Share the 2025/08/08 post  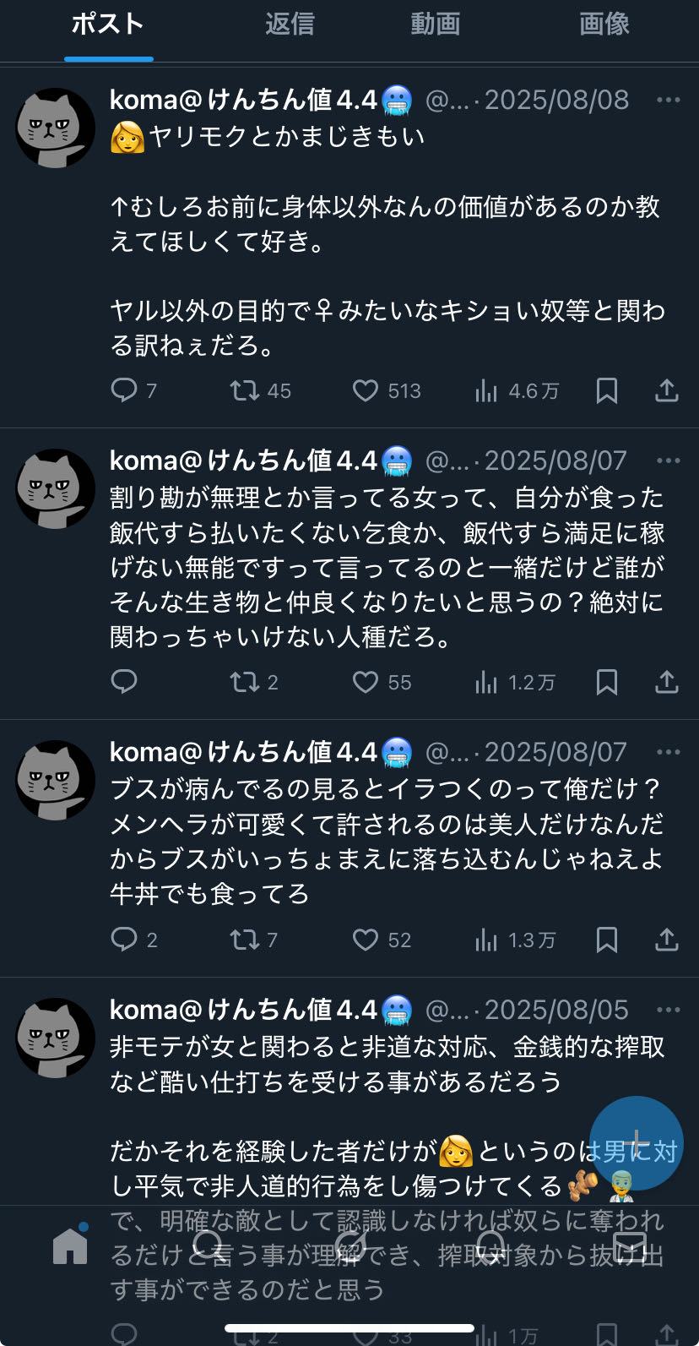pos(667,390)
